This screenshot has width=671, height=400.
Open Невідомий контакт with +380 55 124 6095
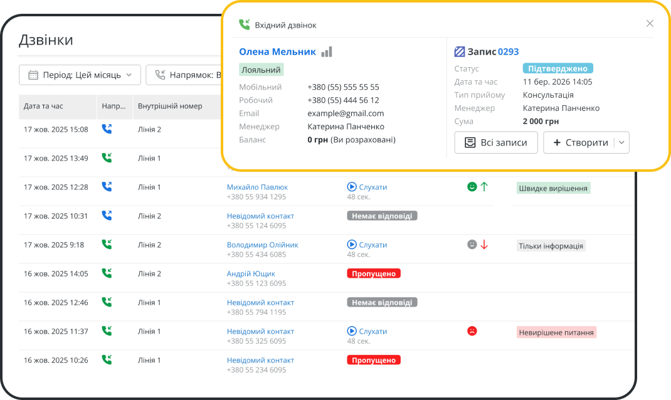point(260,216)
